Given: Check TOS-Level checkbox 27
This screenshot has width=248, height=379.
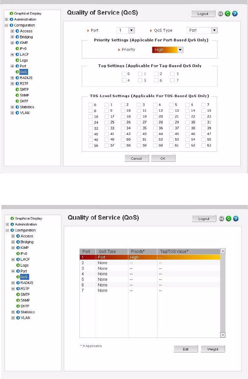Looking at the screenshot, I should click(x=139, y=122).
